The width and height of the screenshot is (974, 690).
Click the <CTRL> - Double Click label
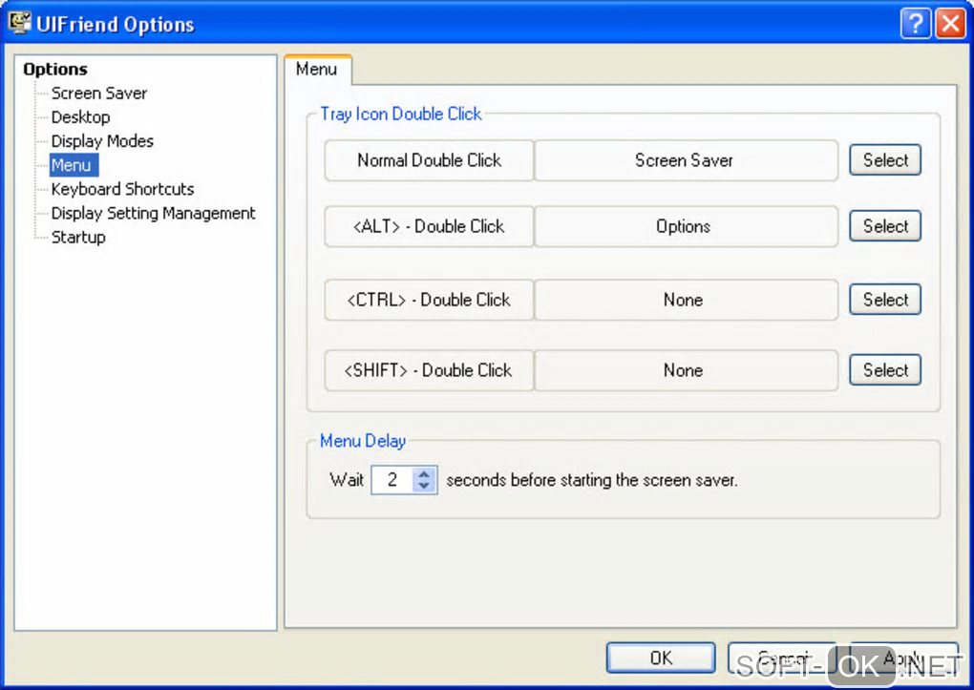[x=429, y=300]
